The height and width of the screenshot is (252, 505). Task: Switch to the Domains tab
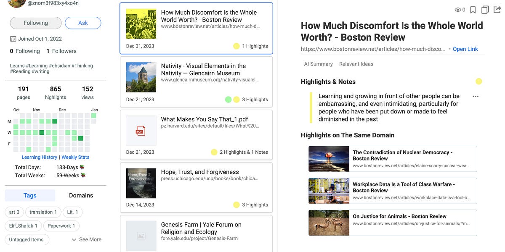[x=81, y=195]
